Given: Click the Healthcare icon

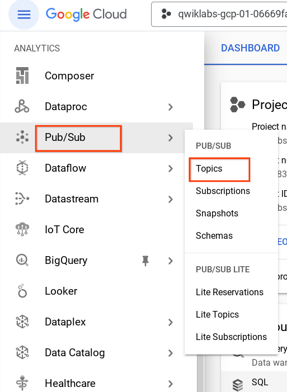Looking at the screenshot, I should click(22, 383).
